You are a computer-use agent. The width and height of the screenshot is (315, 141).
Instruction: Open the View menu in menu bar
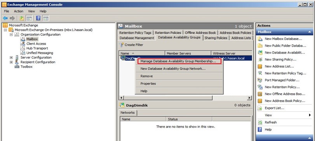(x=31, y=11)
